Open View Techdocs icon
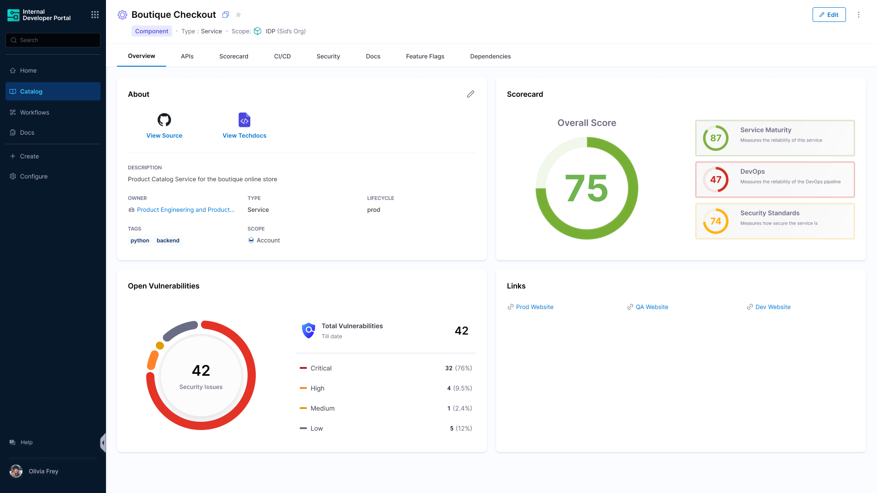Viewport: 877px width, 493px height. click(244, 120)
